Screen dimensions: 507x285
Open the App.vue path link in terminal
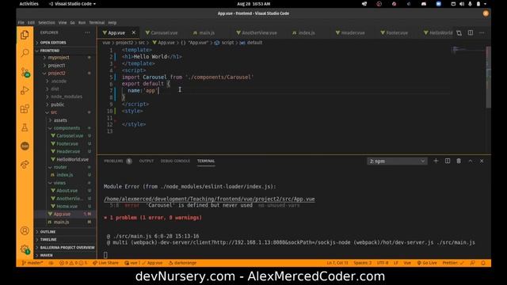(209, 199)
